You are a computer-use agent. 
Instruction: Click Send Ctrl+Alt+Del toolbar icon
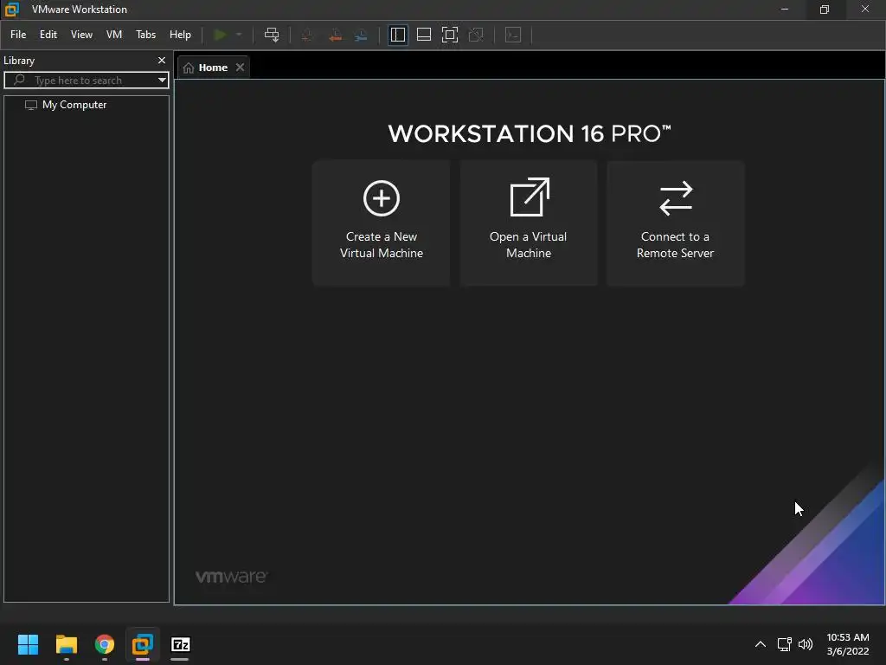pyautogui.click(x=272, y=35)
